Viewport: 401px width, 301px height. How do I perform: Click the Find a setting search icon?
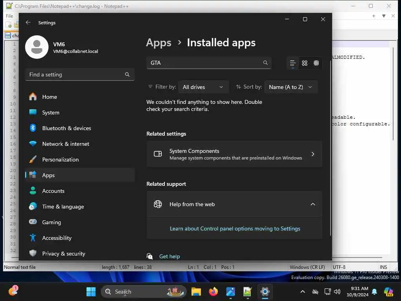pos(127,74)
